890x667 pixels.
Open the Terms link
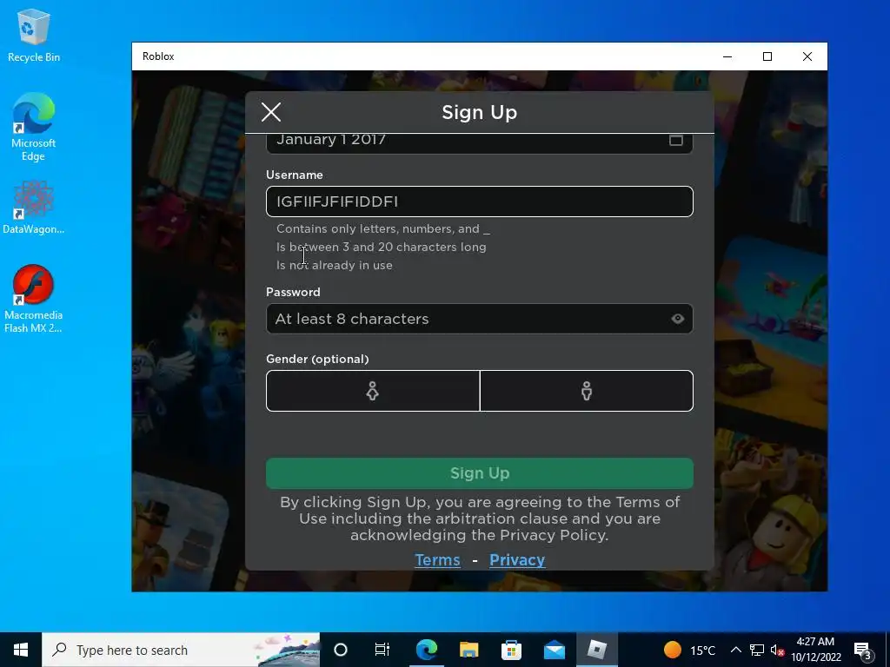coord(438,560)
